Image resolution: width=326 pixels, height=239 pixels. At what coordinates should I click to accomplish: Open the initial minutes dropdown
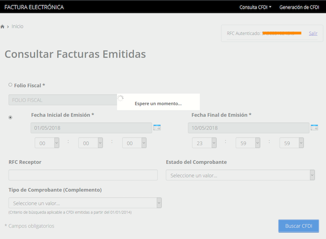(x=91, y=143)
